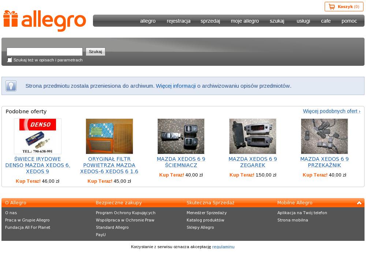366x254 pixels.
Task: Click the Szukaj search button
Action: [96, 52]
